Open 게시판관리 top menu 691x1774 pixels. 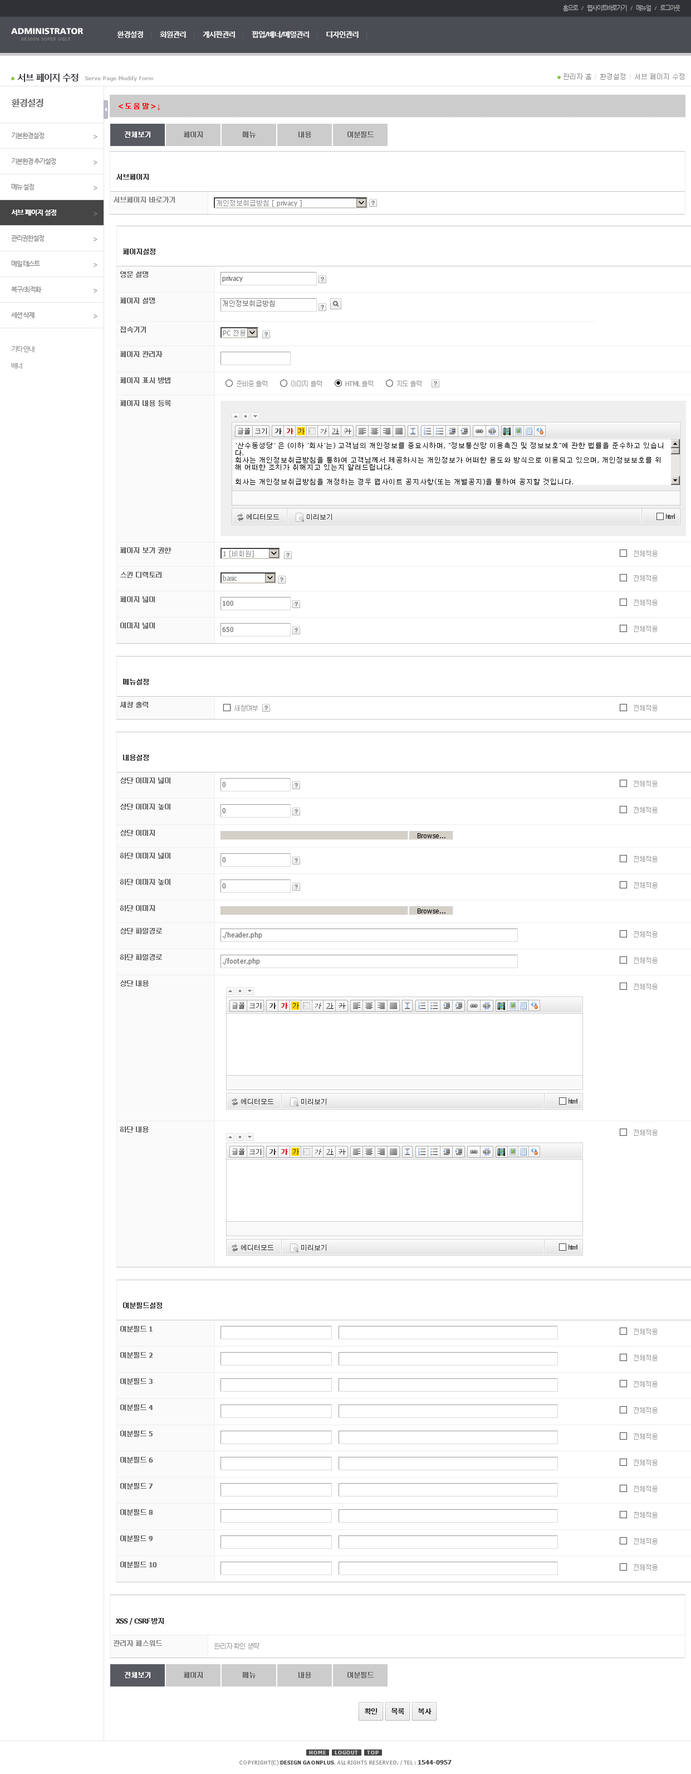[x=219, y=35]
